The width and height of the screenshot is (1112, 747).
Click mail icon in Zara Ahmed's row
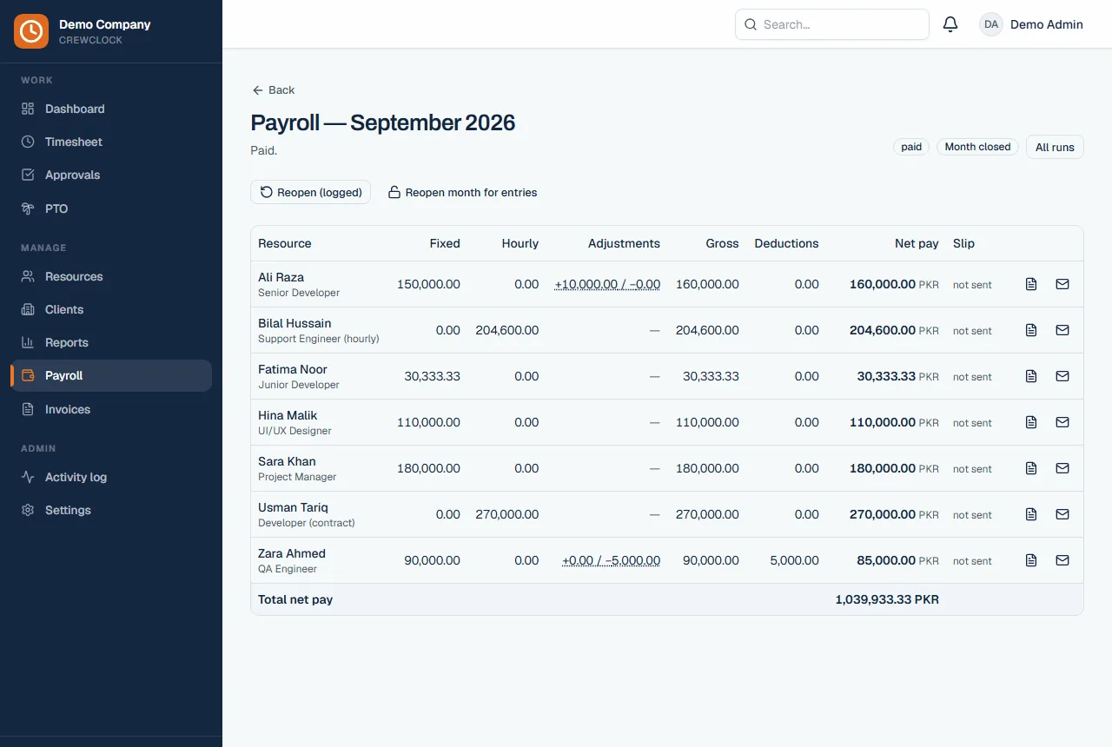(1062, 560)
